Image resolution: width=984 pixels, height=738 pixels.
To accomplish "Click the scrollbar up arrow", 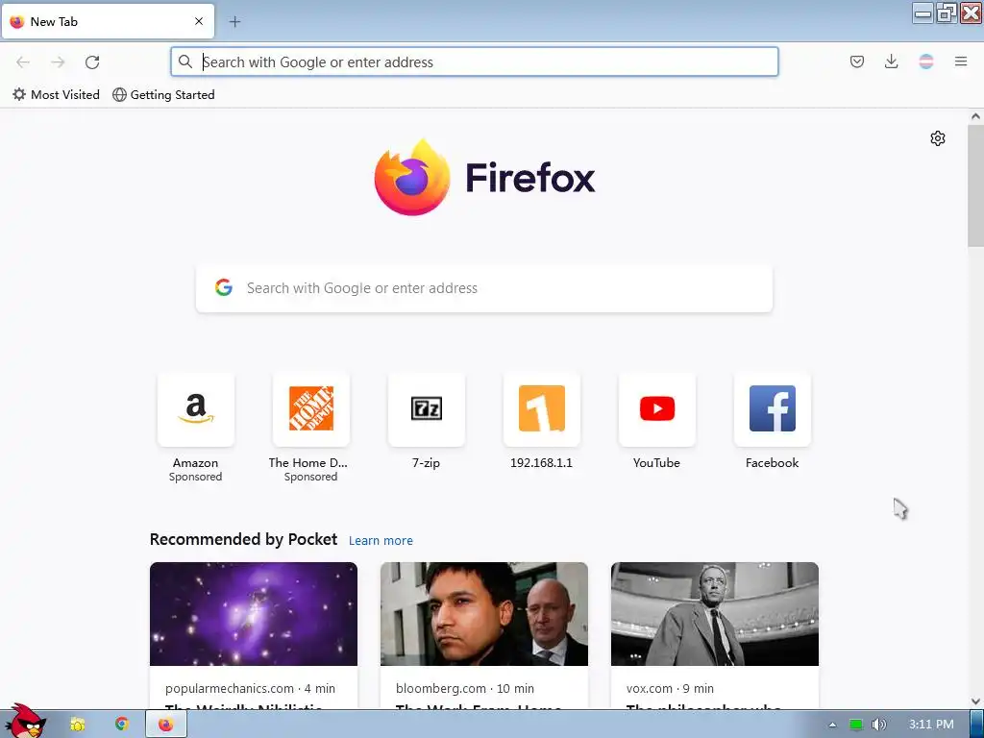I will pos(975,116).
